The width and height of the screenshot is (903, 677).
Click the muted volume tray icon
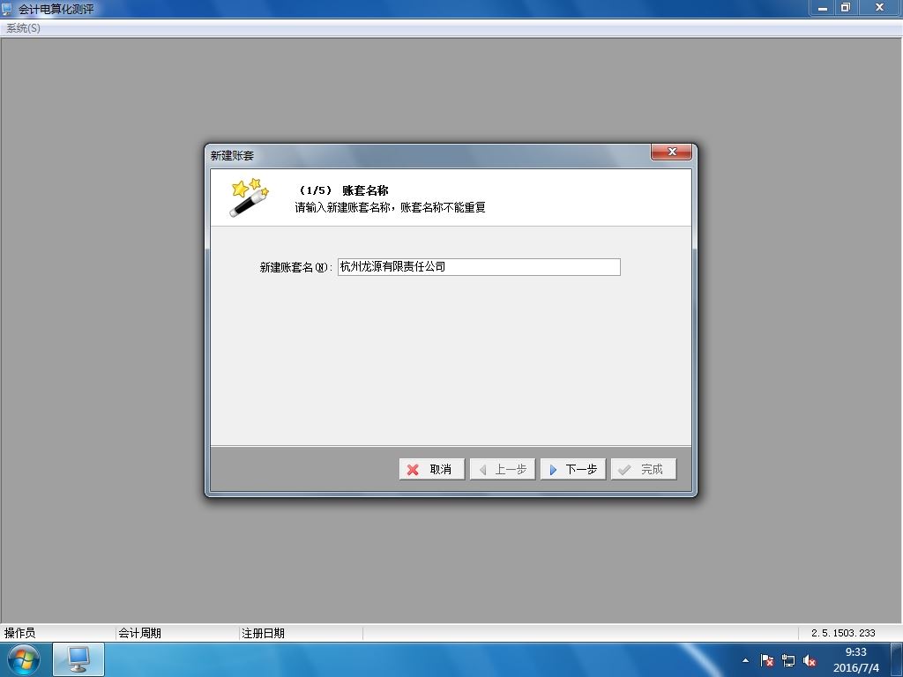pos(810,660)
